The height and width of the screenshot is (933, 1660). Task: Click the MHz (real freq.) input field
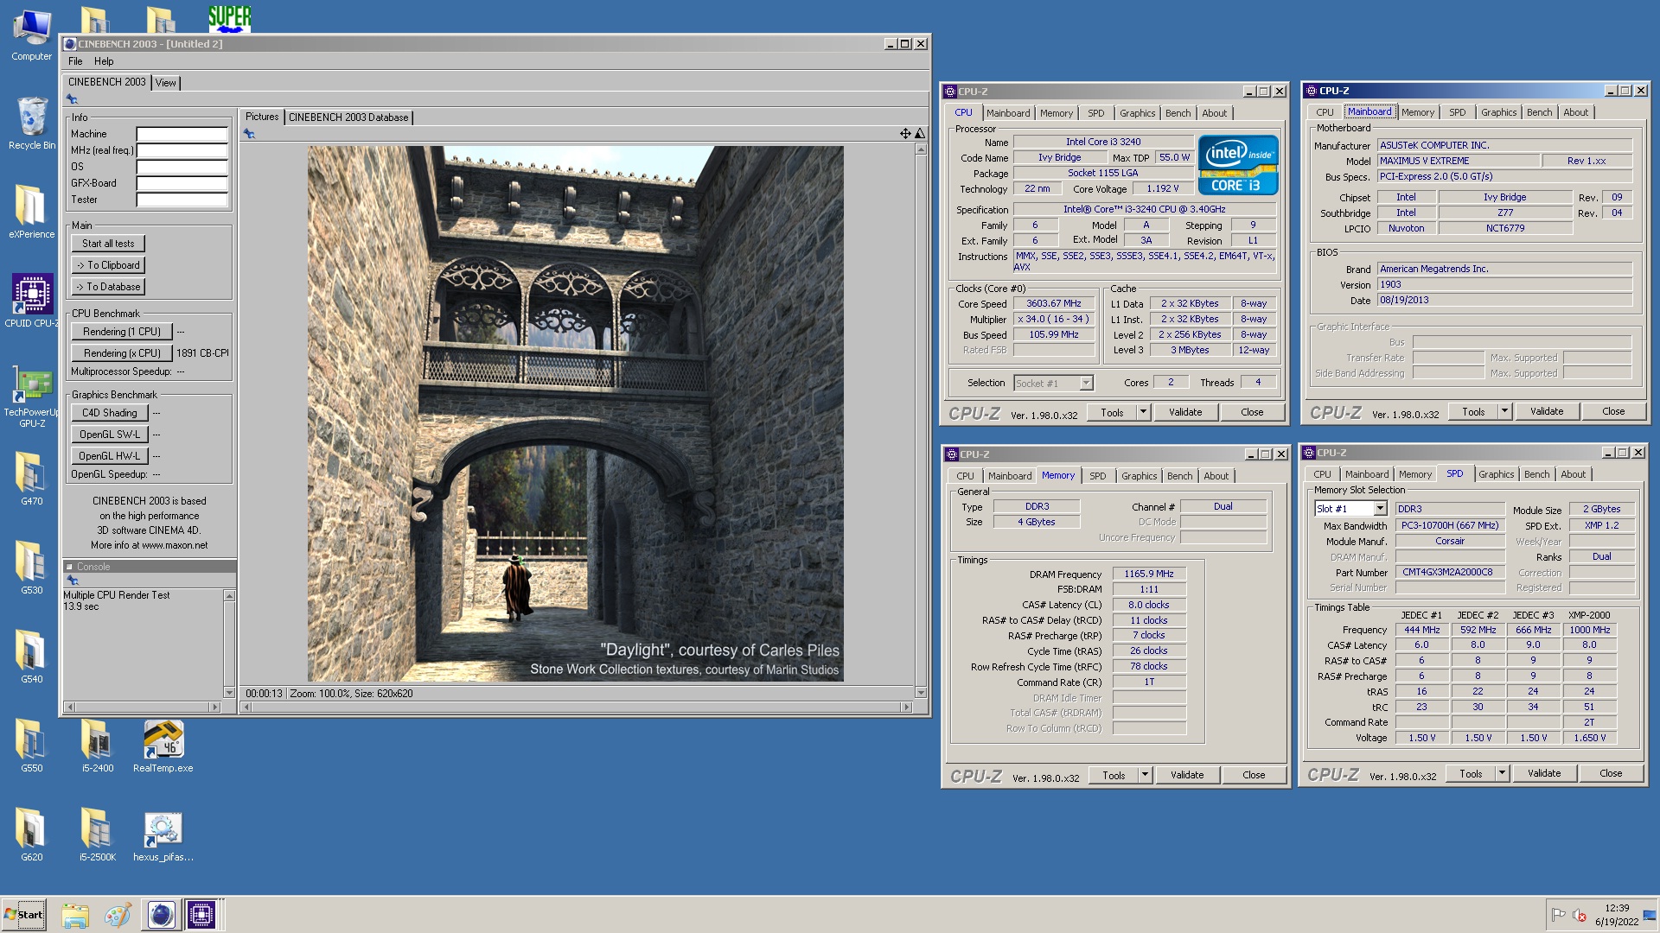pyautogui.click(x=182, y=150)
